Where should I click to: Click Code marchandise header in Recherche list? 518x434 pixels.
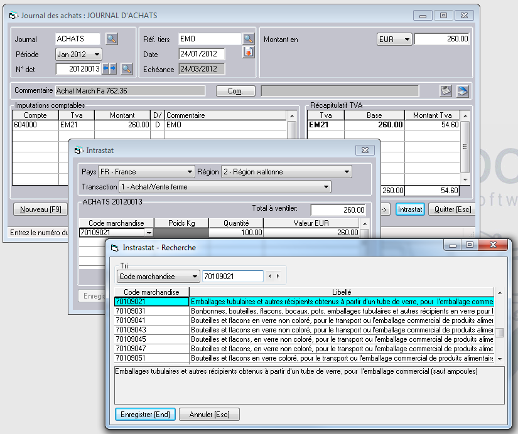[x=152, y=292]
